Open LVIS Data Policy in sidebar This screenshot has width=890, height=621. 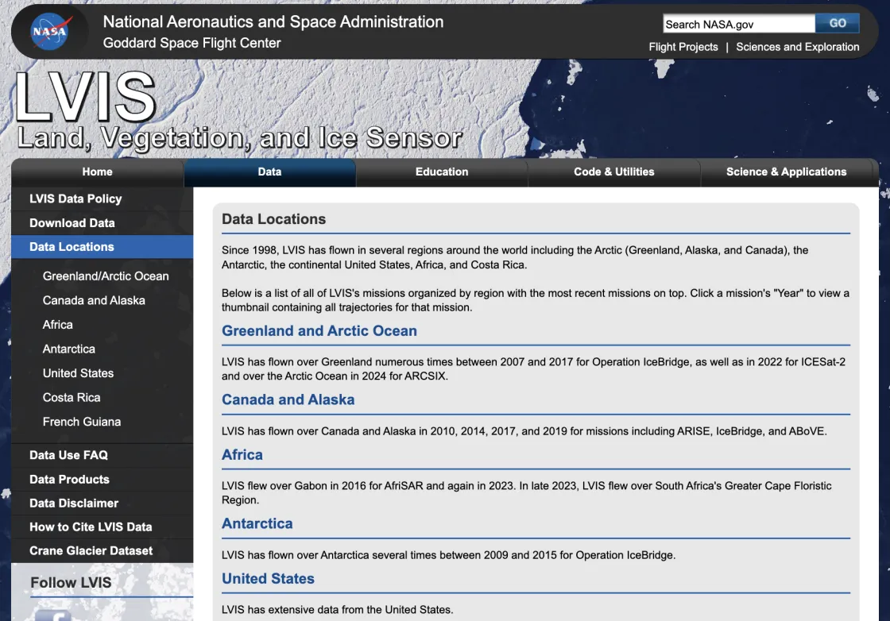pos(103,199)
